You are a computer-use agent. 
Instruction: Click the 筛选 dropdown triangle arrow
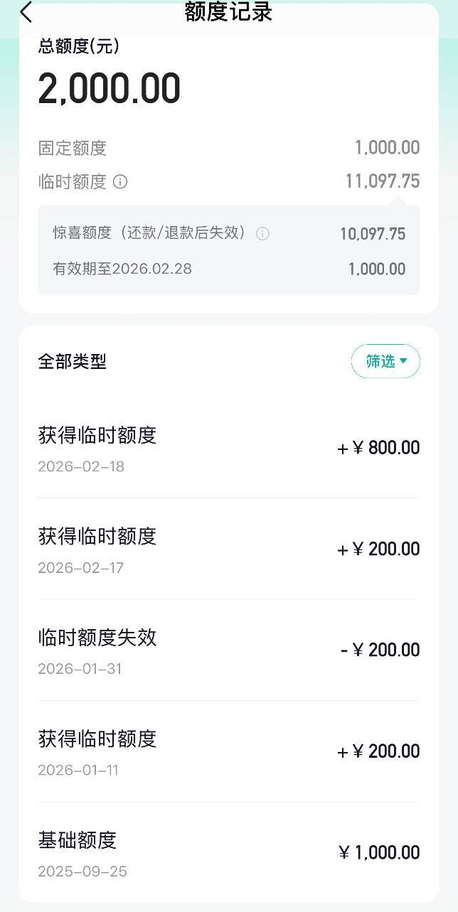(x=404, y=361)
